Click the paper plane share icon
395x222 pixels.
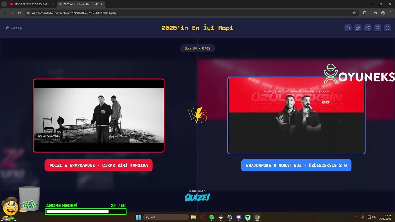368,28
